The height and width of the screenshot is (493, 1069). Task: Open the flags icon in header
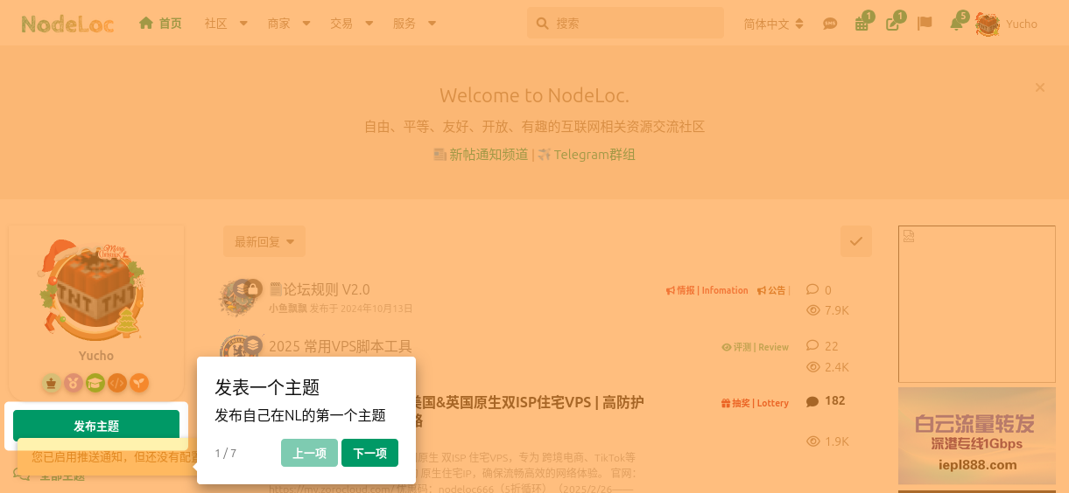925,24
